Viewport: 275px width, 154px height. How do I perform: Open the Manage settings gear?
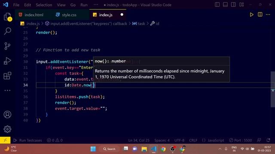pyautogui.click(x=7, y=129)
